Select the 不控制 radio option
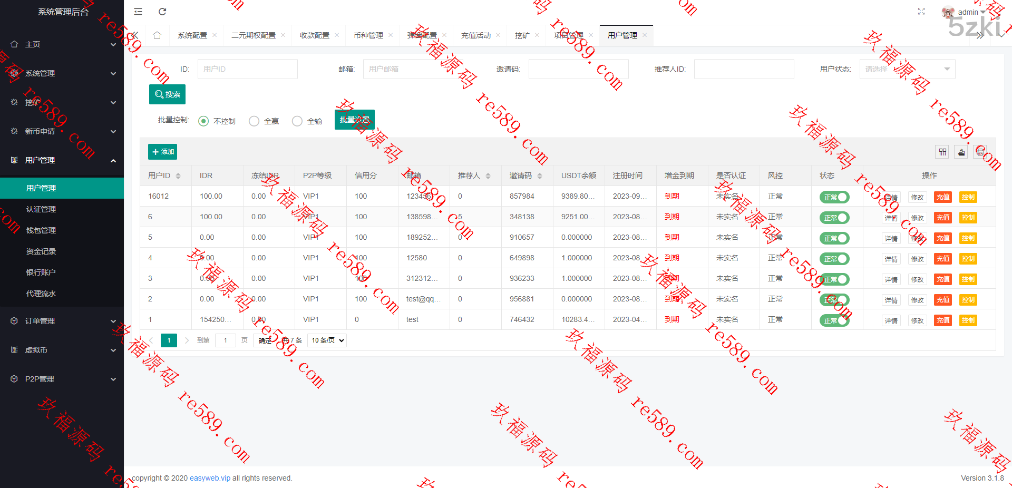1012x488 pixels. click(x=203, y=121)
